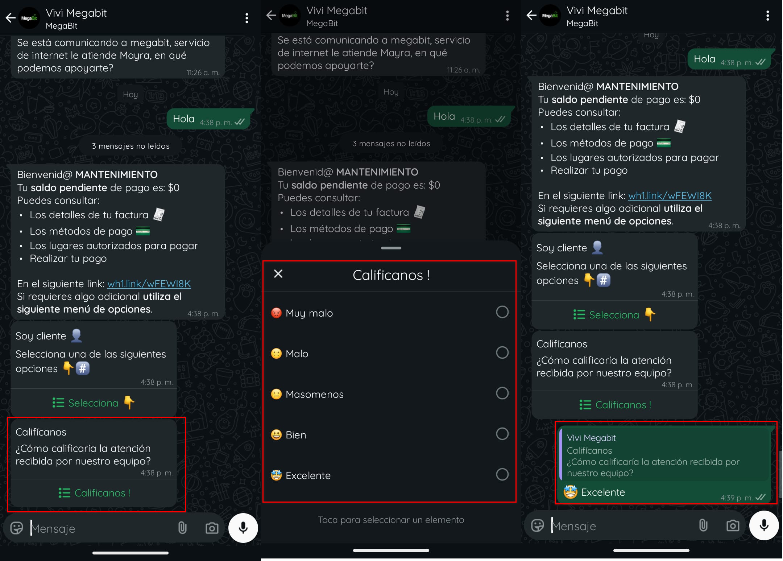Tap the Excelente star-eyes emoji in list
This screenshot has width=783, height=561.
coord(276,475)
